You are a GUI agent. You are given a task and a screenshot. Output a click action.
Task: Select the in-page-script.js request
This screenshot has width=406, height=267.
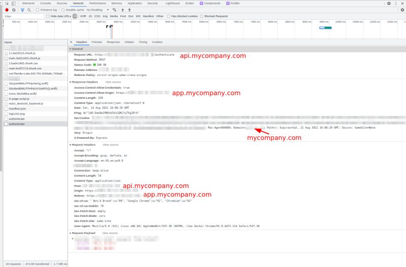[36, 99]
